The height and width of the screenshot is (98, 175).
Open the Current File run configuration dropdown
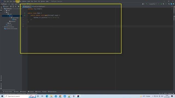(153, 4)
